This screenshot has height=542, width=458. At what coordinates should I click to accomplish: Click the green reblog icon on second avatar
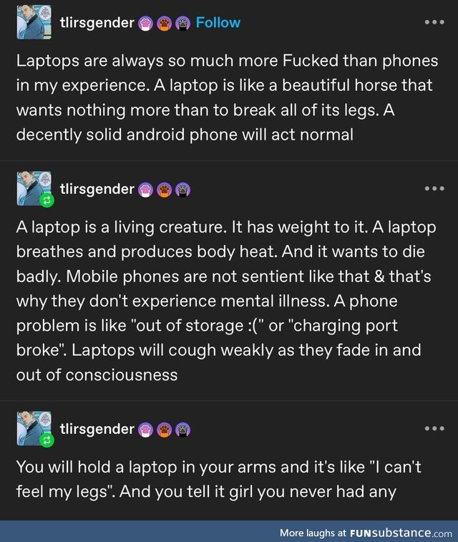coord(47,200)
